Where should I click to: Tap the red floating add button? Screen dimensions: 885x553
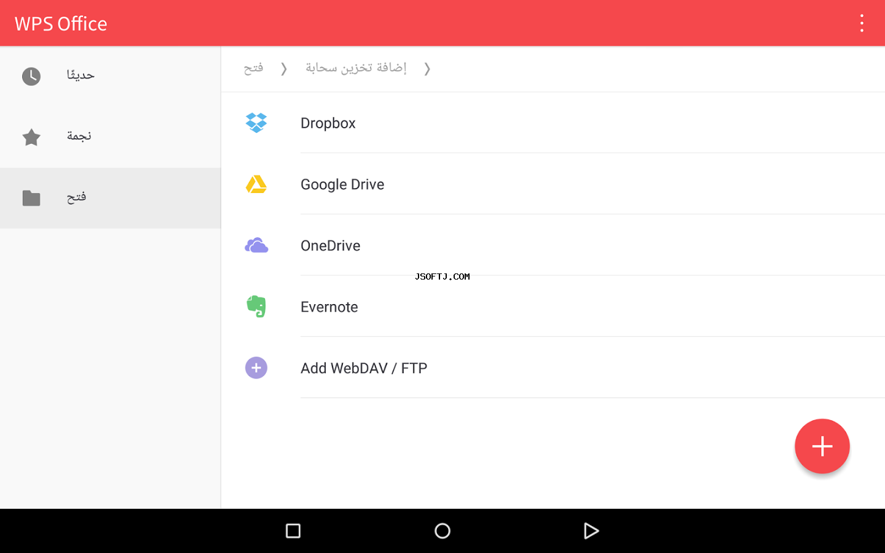(822, 446)
